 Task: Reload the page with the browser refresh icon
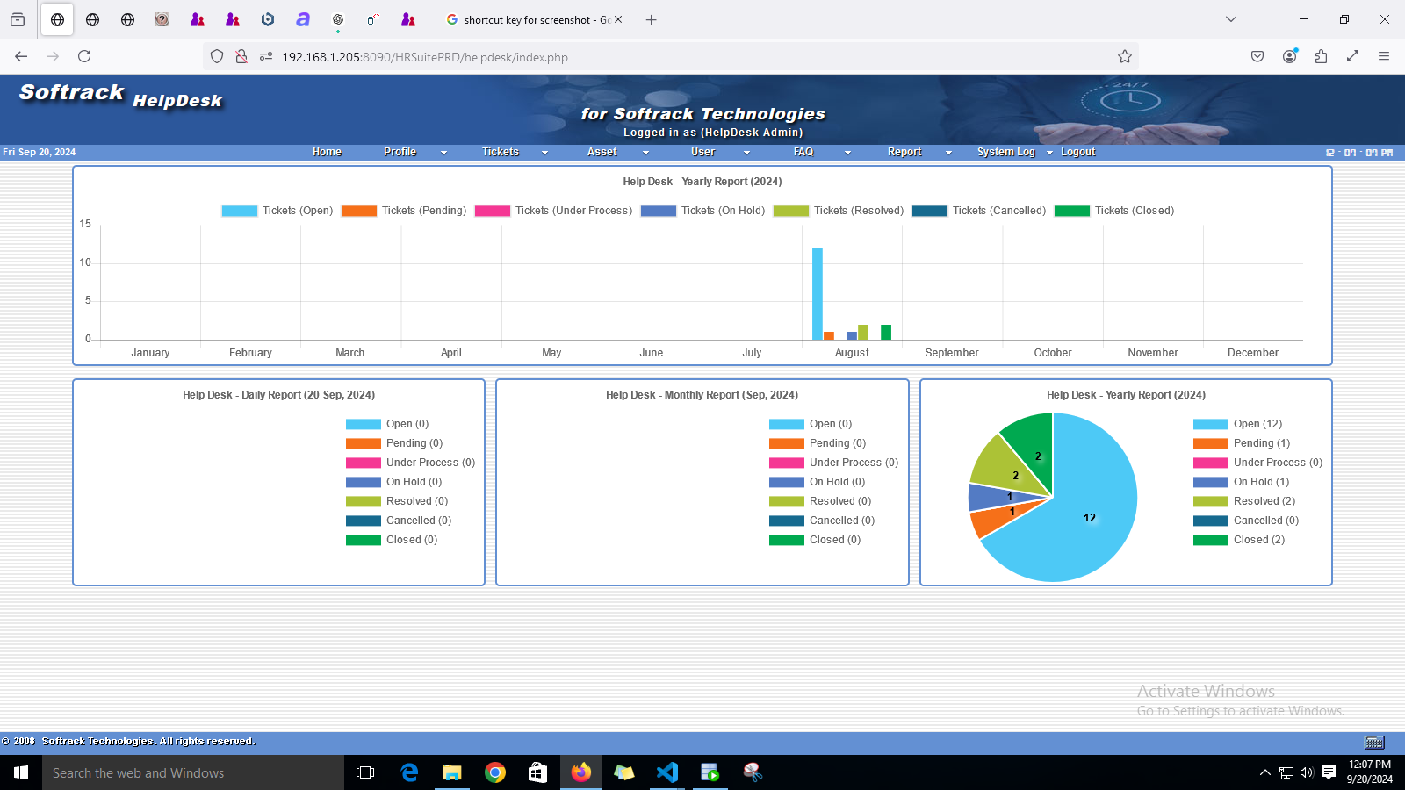tap(84, 56)
